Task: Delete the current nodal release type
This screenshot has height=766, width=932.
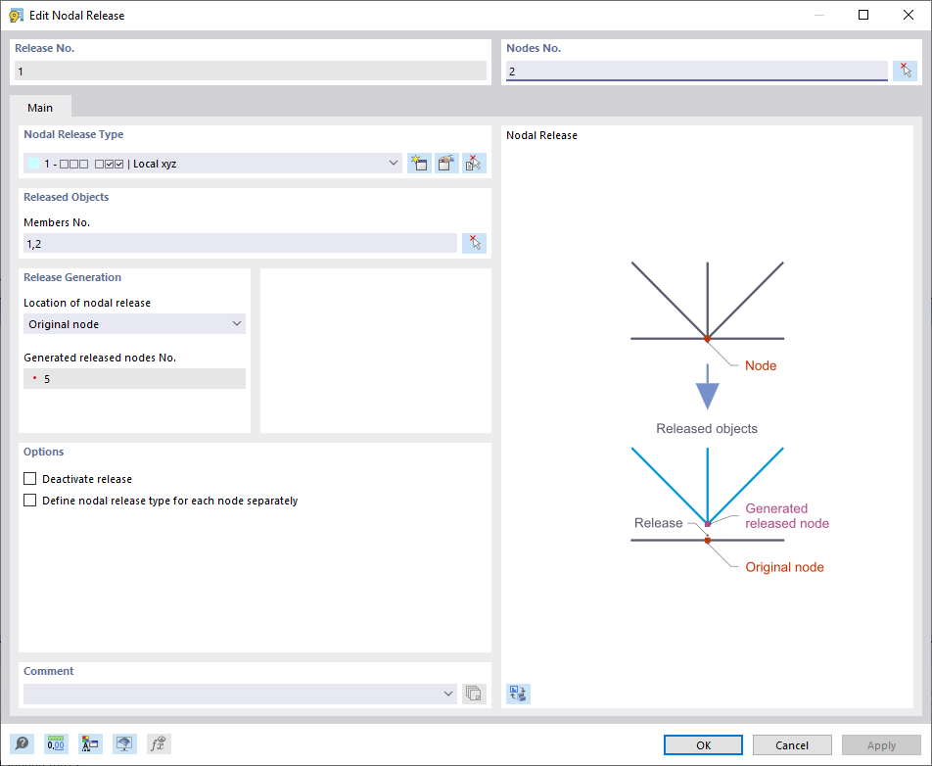Action: [x=473, y=163]
